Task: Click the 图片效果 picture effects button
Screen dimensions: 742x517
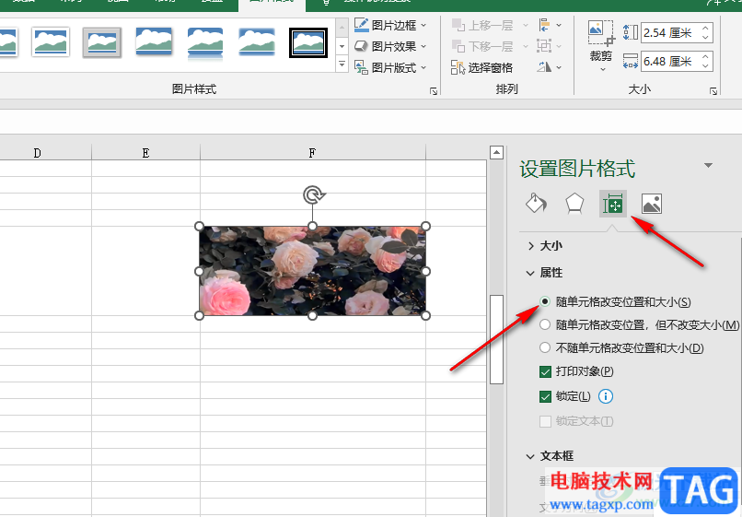Action: [385, 46]
